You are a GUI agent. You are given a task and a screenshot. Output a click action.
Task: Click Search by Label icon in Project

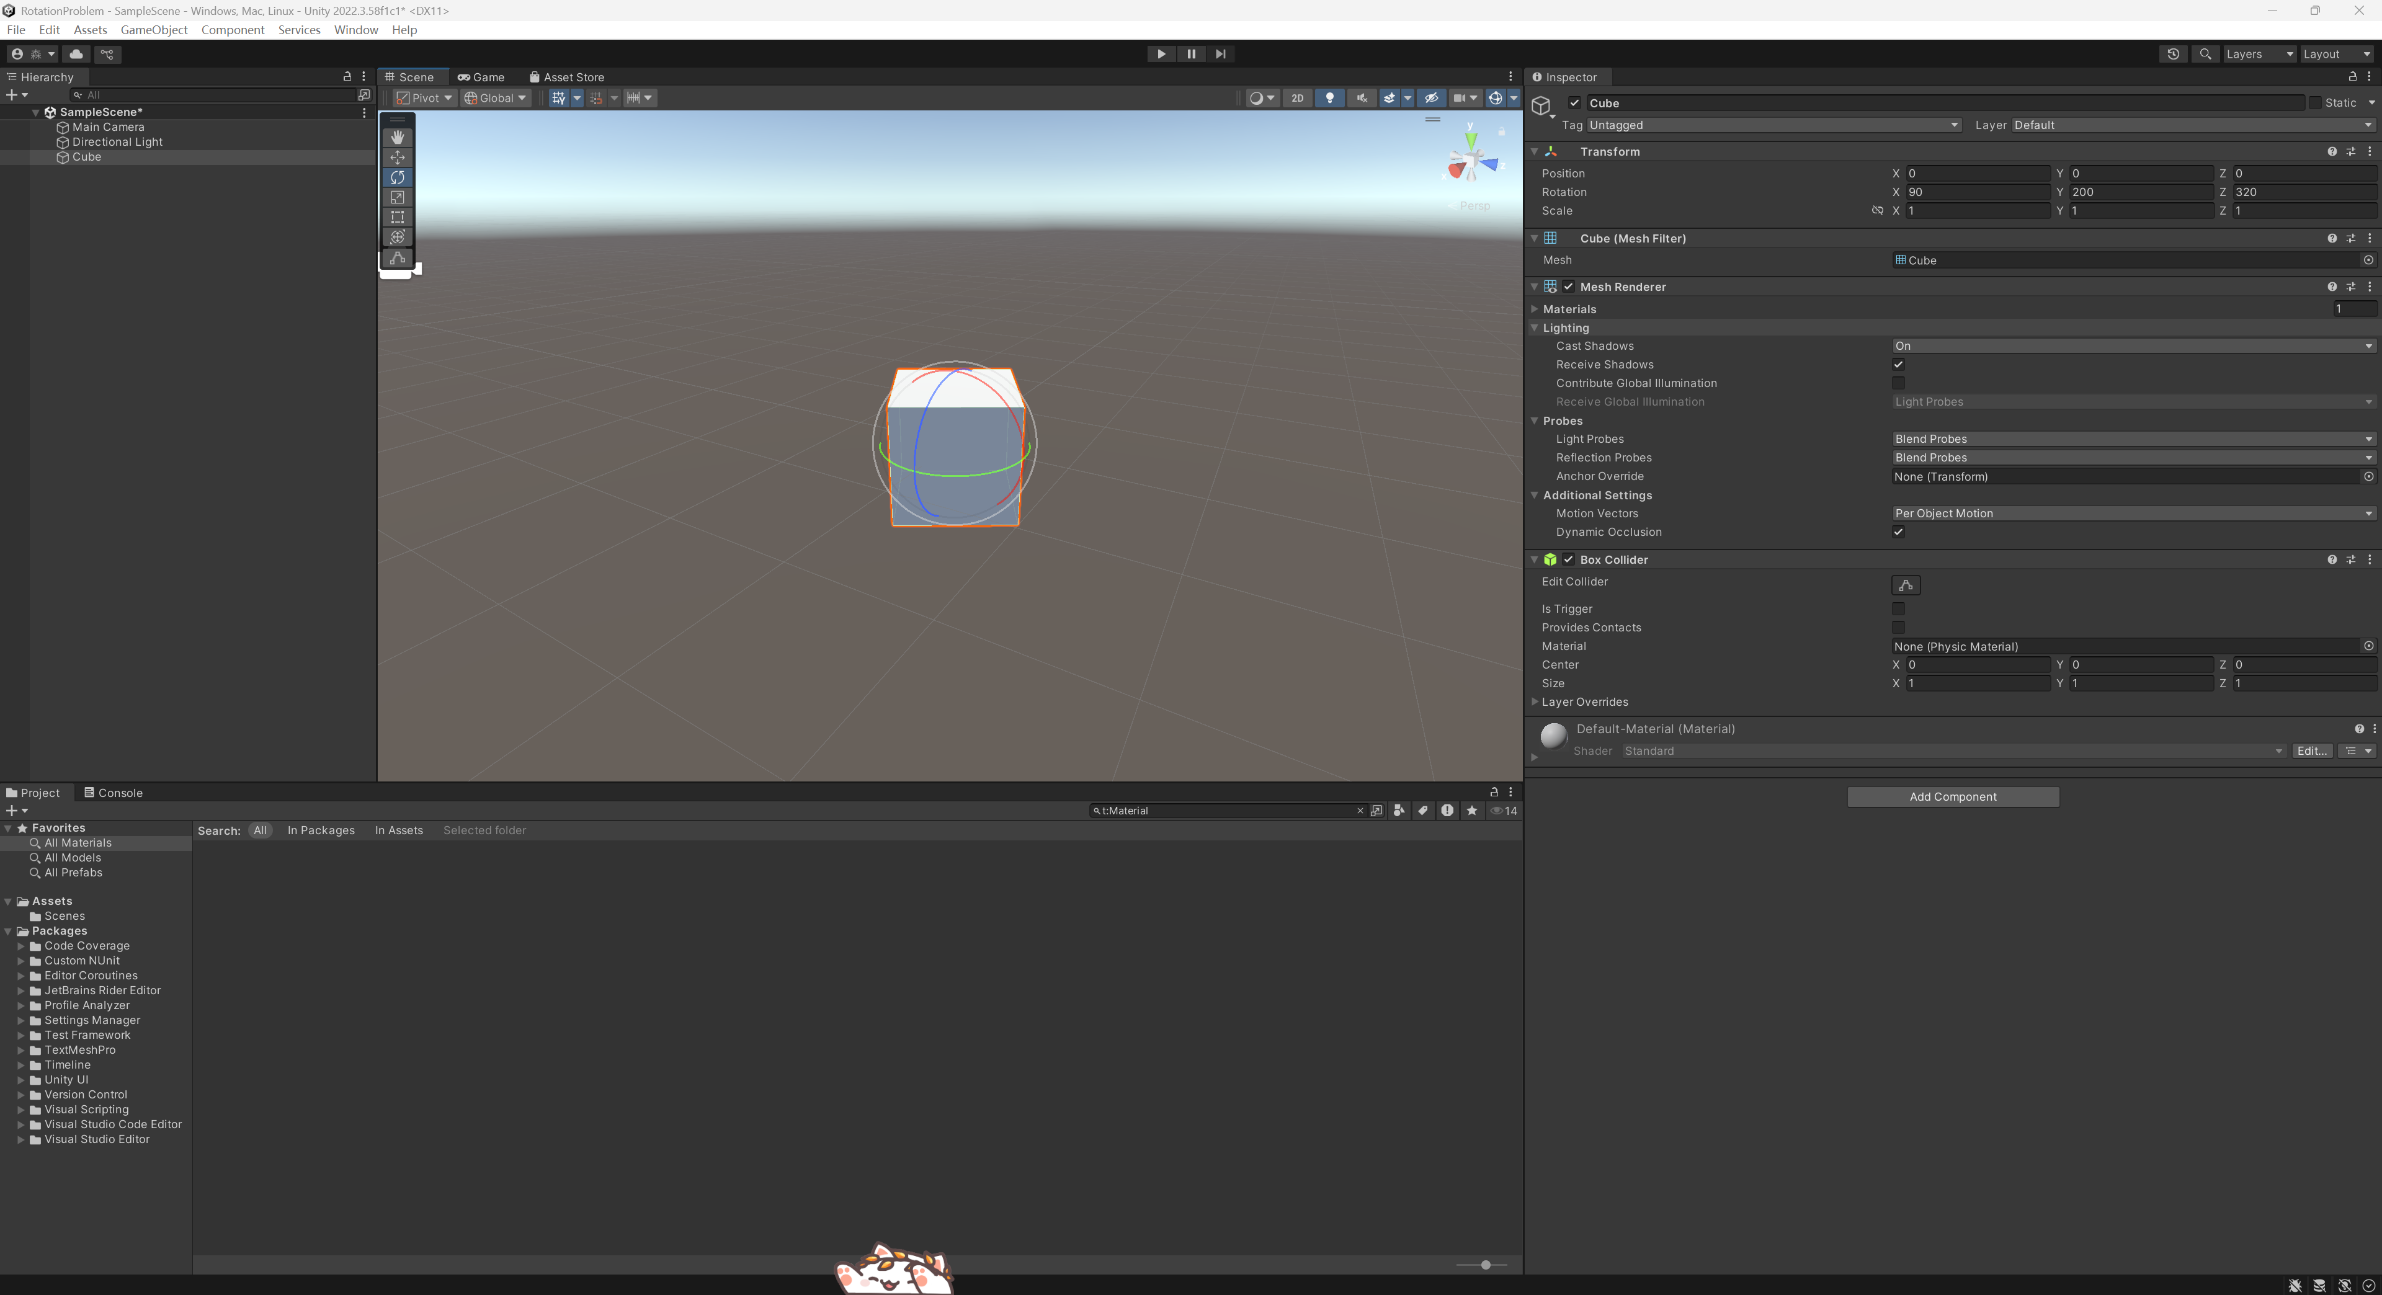click(x=1423, y=811)
